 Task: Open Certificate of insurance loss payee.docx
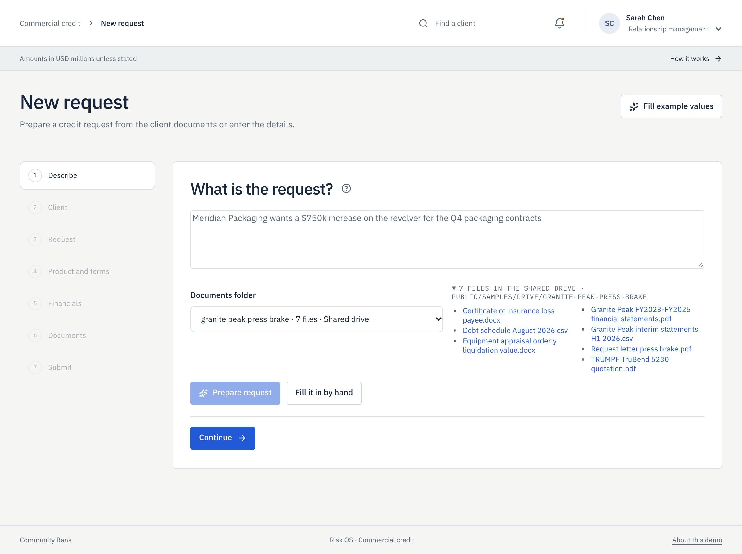[508, 315]
